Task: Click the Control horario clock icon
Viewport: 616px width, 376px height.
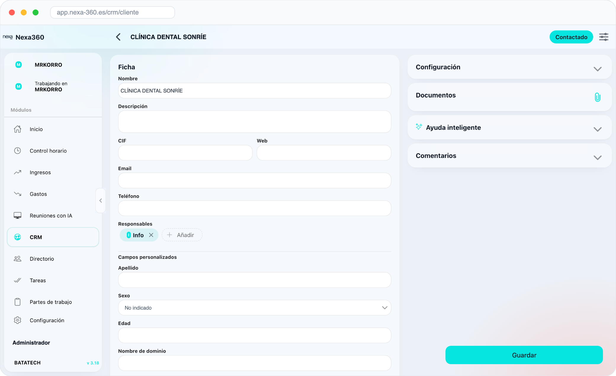Action: click(x=17, y=151)
